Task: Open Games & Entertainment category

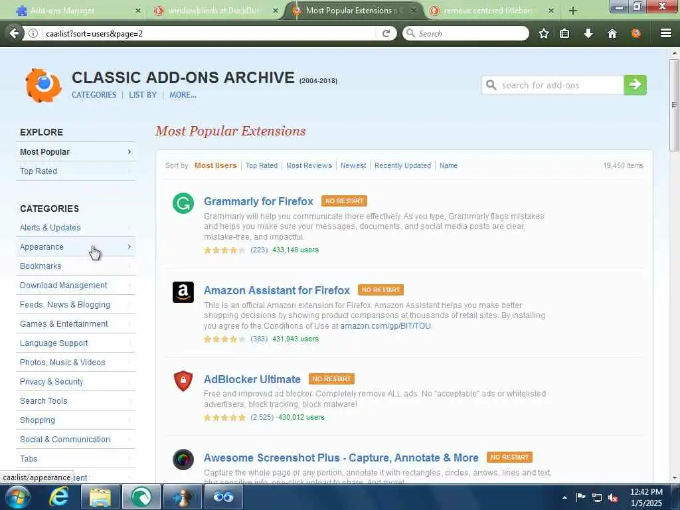Action: [76, 324]
